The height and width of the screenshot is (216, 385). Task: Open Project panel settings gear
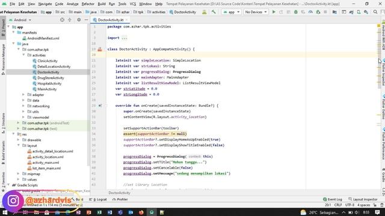coord(79,20)
